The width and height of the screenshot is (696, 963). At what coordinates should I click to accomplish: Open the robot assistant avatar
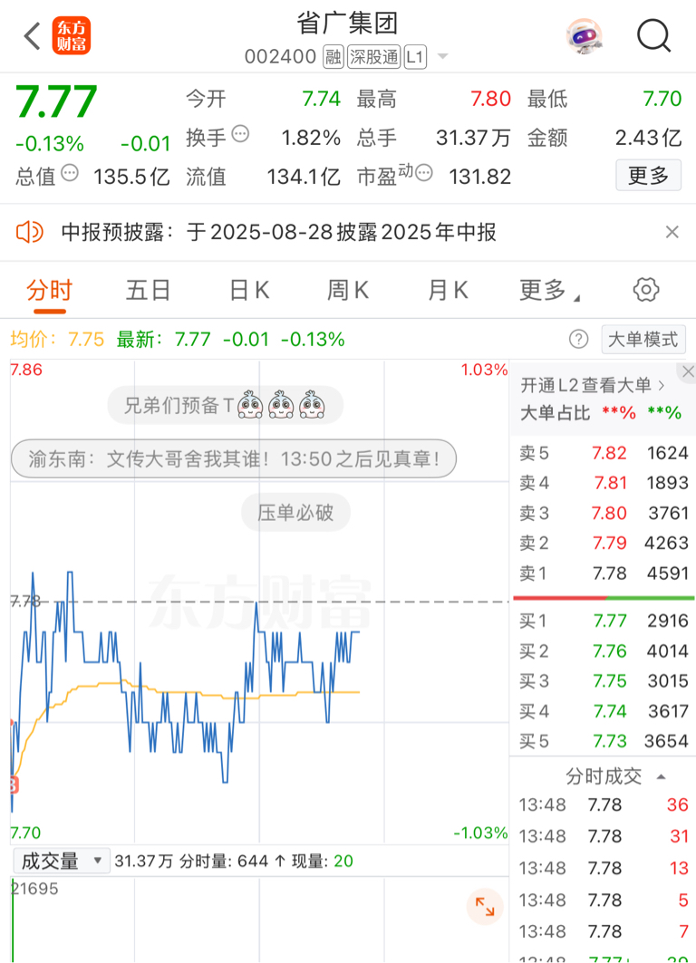584,36
